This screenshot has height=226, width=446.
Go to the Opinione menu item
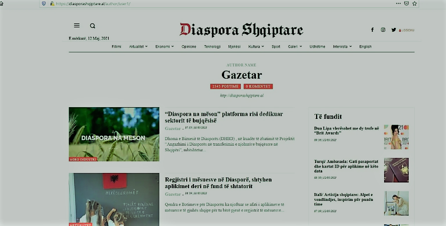pos(189,46)
